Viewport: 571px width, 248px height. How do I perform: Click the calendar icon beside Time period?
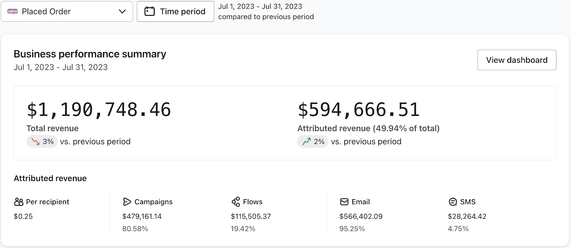pyautogui.click(x=150, y=11)
